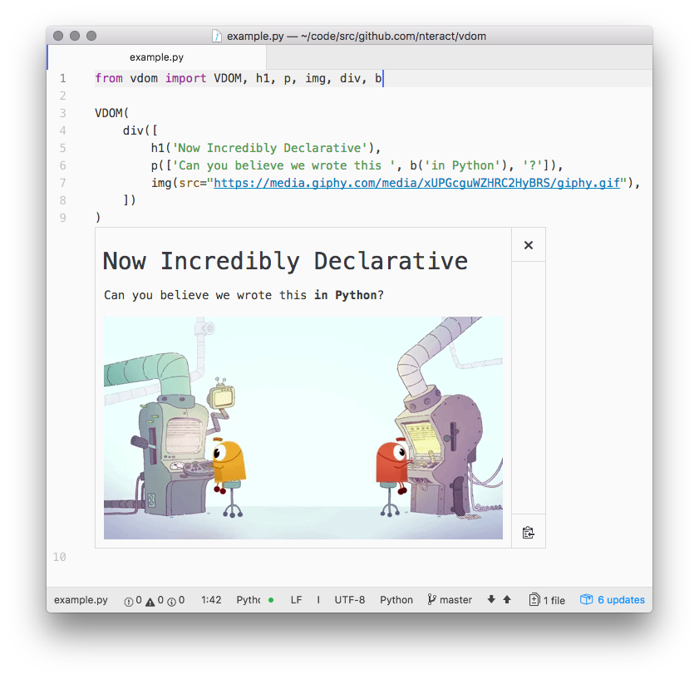Click the file icon in title bar
The width and height of the screenshot is (699, 679).
click(217, 36)
